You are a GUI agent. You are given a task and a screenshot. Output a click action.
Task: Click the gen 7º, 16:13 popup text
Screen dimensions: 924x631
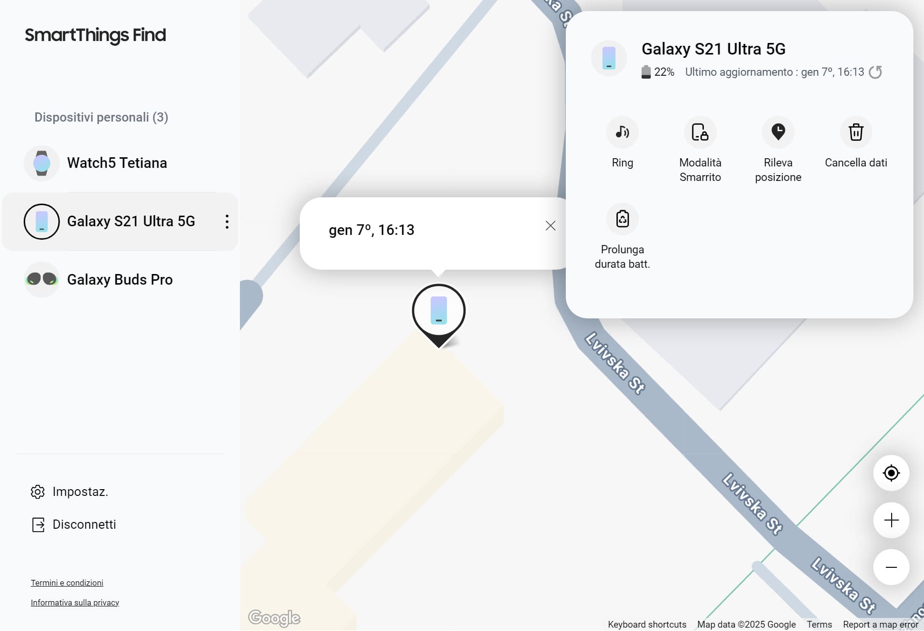[371, 230]
